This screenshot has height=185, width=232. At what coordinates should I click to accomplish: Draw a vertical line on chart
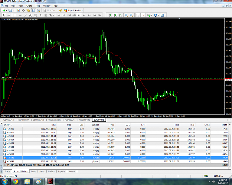[x=15, y=15]
